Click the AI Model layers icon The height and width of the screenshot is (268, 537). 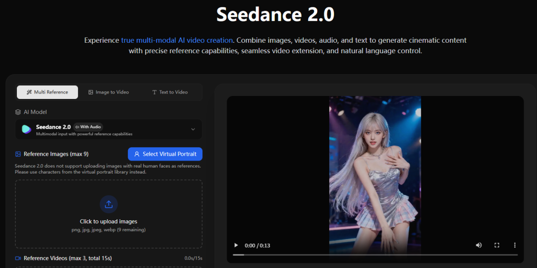point(18,112)
